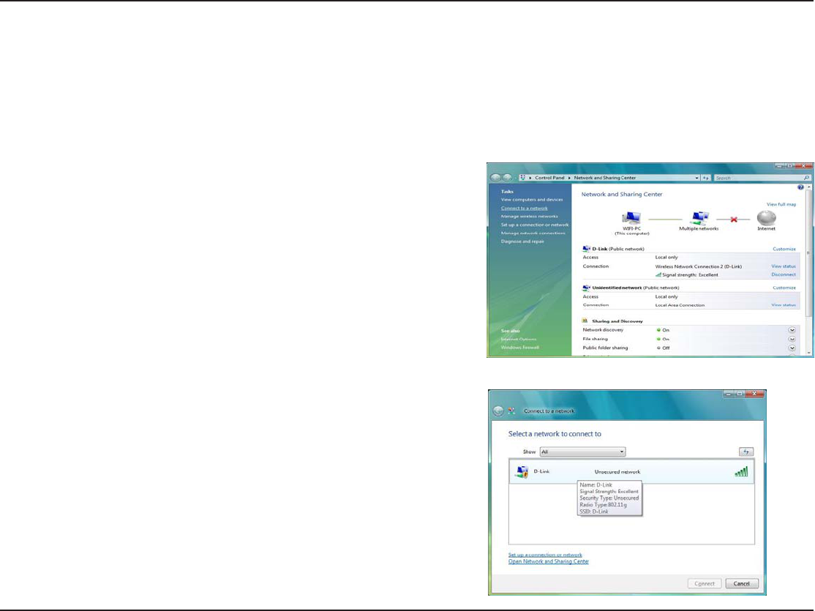The width and height of the screenshot is (815, 611).
Task: Click Set up a connection or network in Tasks
Action: point(535,225)
